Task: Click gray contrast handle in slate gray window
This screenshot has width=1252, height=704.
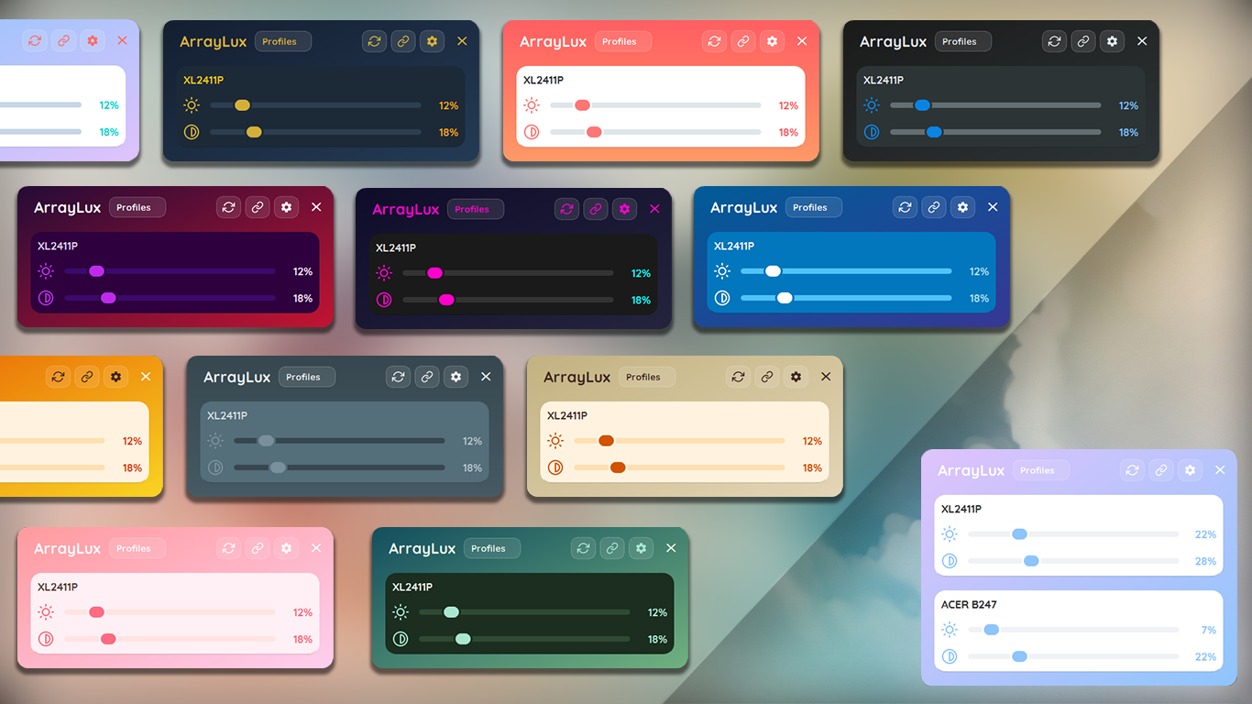Action: [x=278, y=467]
